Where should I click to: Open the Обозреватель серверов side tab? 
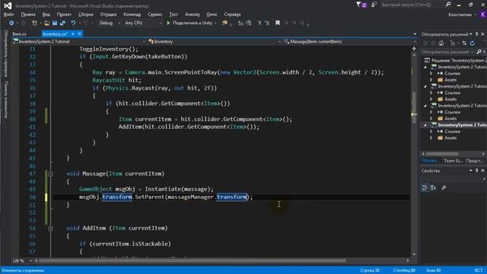5,53
